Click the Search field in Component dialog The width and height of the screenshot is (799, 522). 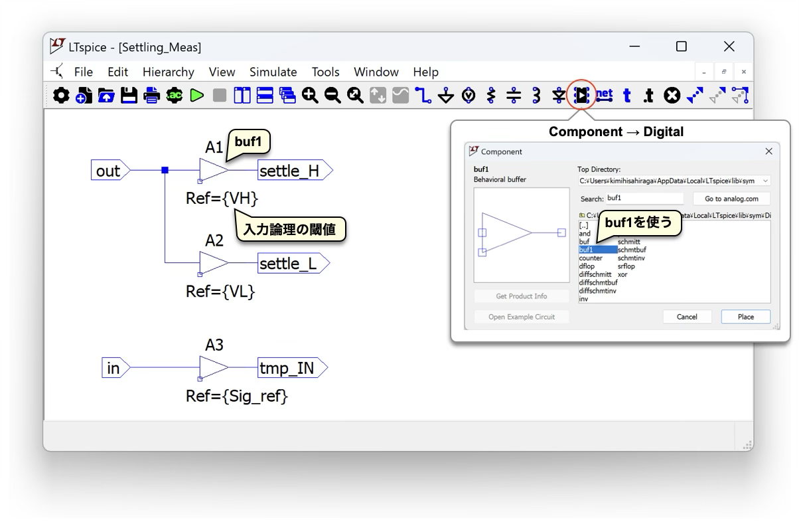[645, 199]
